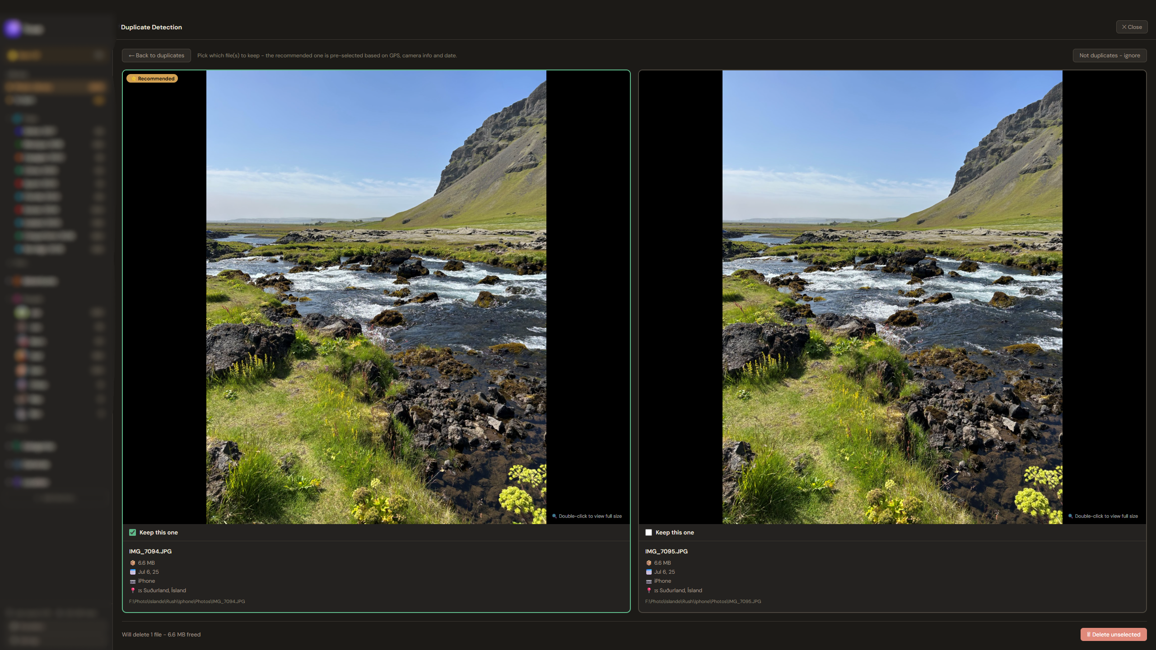Image resolution: width=1156 pixels, height=650 pixels.
Task: Click file path of IMG_7094.JPG
Action: 187,601
